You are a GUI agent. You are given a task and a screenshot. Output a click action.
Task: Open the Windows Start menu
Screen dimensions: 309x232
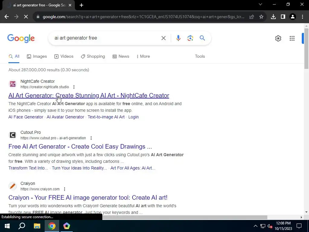7,226
